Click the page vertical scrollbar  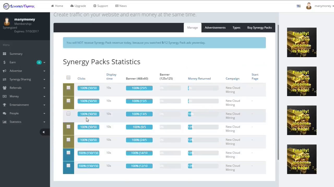(278, 92)
